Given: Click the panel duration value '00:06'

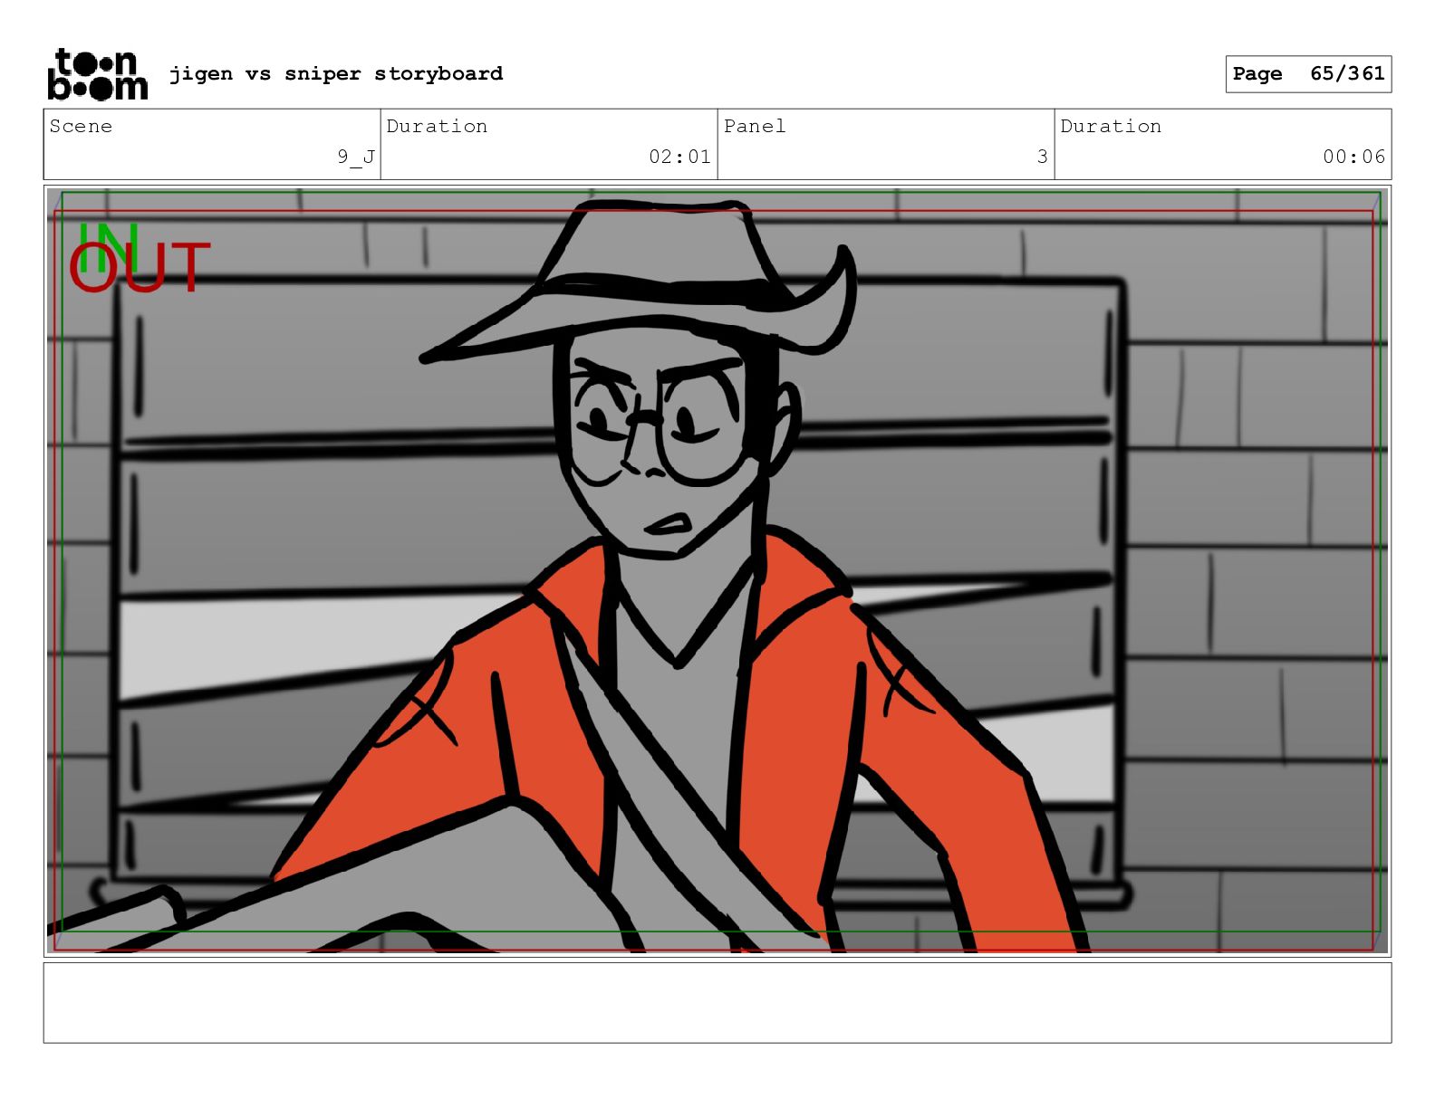Looking at the screenshot, I should pyautogui.click(x=1353, y=157).
